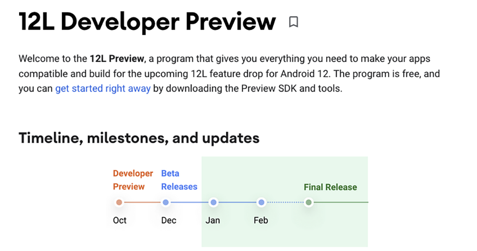The height and width of the screenshot is (251, 477).
Task: Click the Beta Releases timeline label
Action: click(x=179, y=180)
